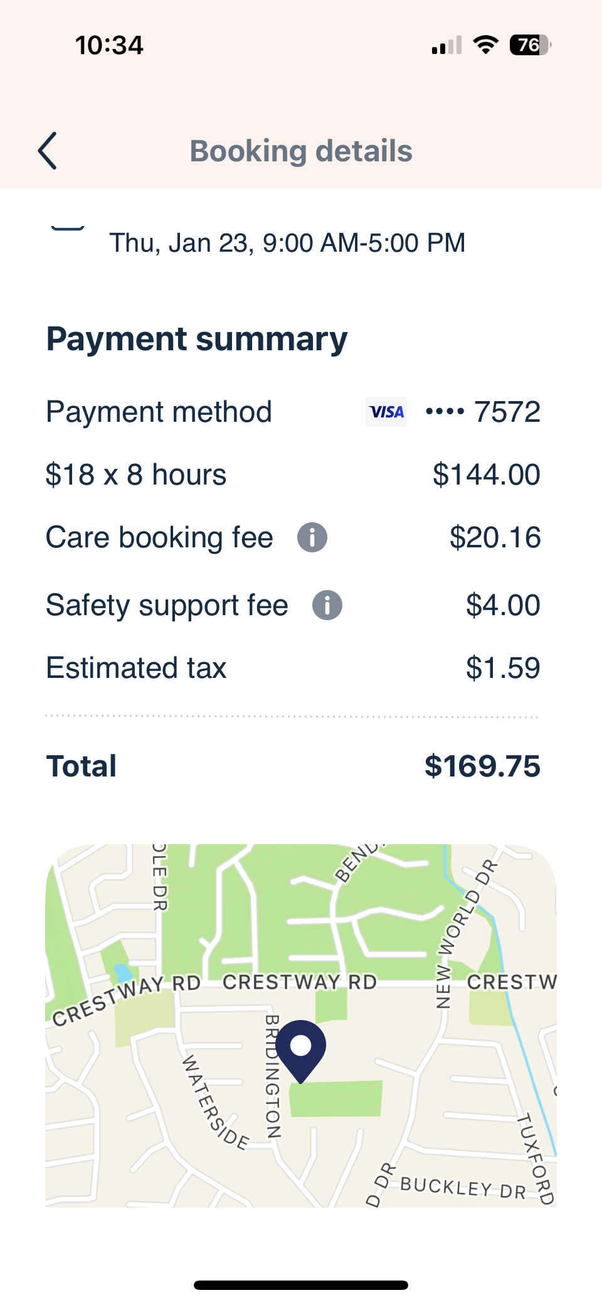
Task: Tap the Wi-Fi status icon
Action: [485, 45]
